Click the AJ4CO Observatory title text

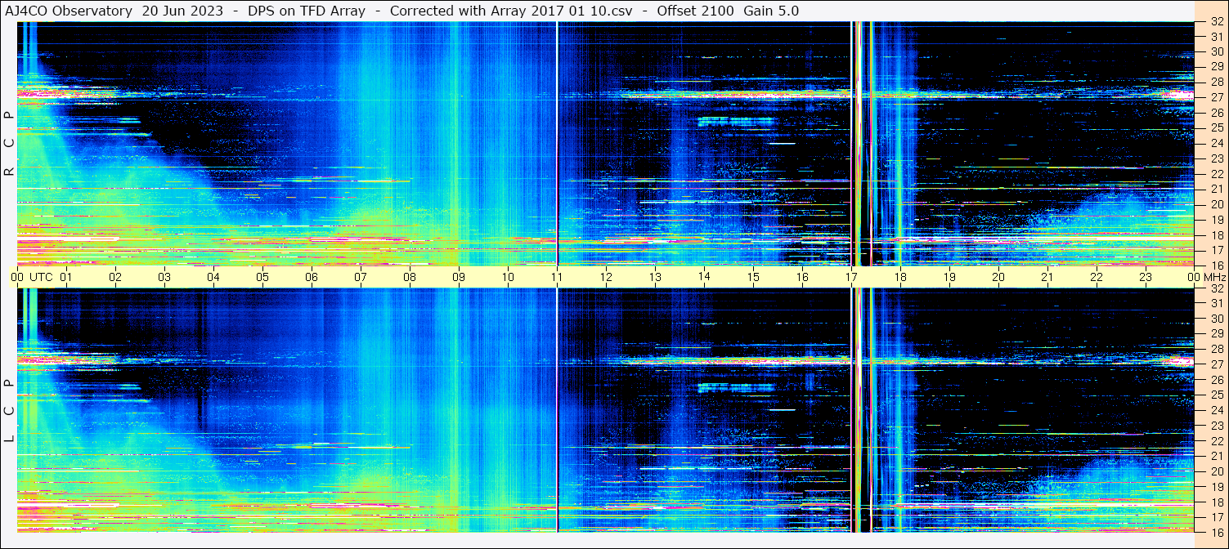coord(69,11)
